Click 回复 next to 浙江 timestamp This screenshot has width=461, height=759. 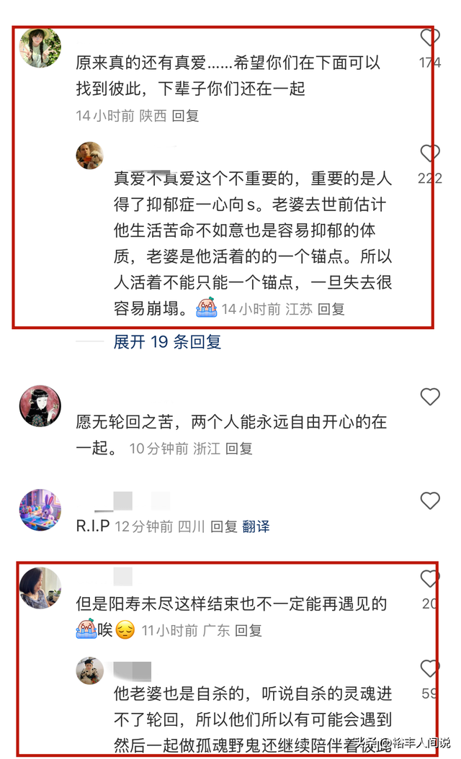pyautogui.click(x=238, y=449)
